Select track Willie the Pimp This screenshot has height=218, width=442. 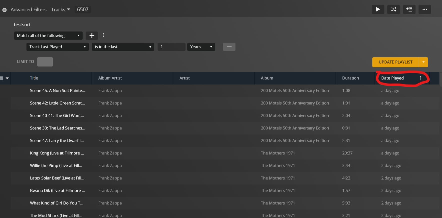tap(56, 165)
